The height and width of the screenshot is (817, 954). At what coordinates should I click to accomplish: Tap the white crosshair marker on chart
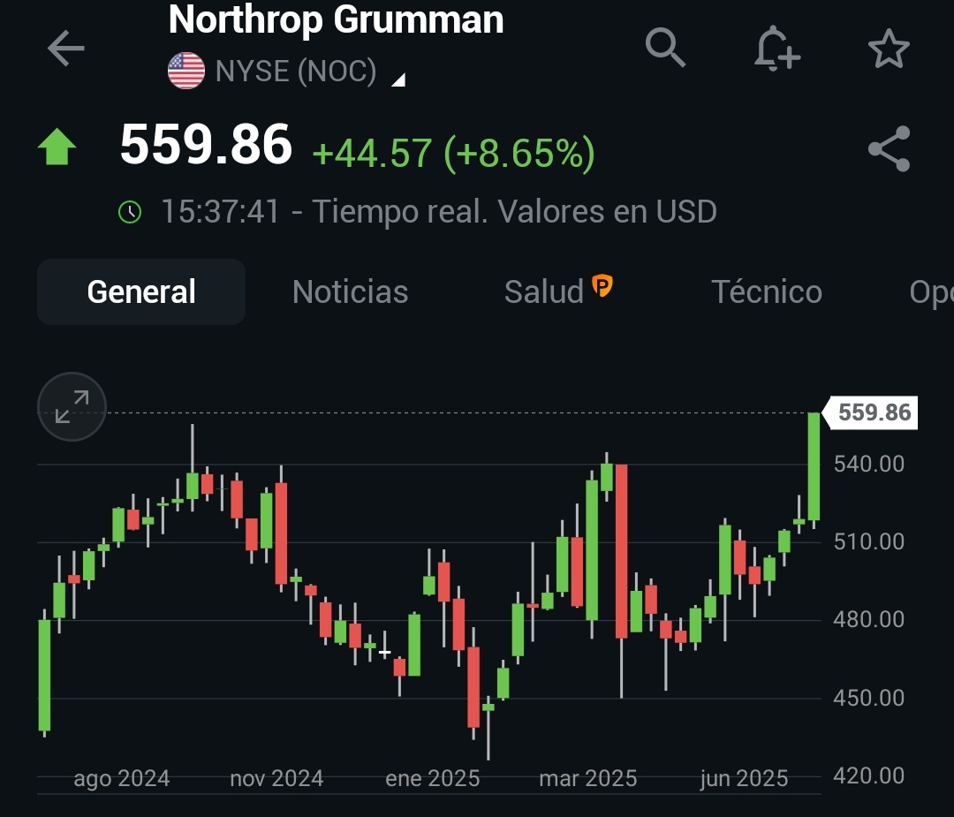coord(384,653)
